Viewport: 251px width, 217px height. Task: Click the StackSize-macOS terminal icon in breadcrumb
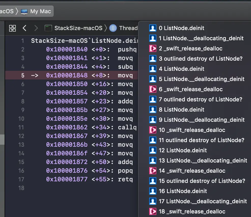(x=48, y=28)
